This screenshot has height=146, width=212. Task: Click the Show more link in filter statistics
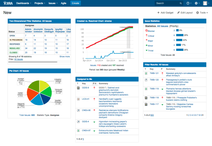(64, 56)
